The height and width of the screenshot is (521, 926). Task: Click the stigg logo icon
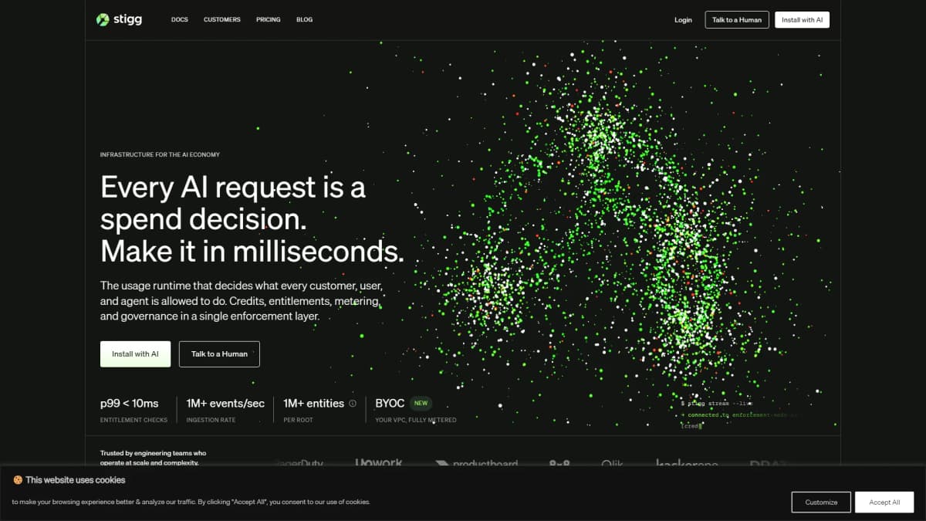pyautogui.click(x=103, y=19)
